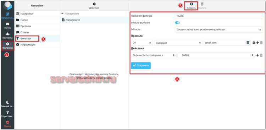266x130 pixels.
Task: Click the Сохранить save button
Action: pyautogui.click(x=141, y=66)
